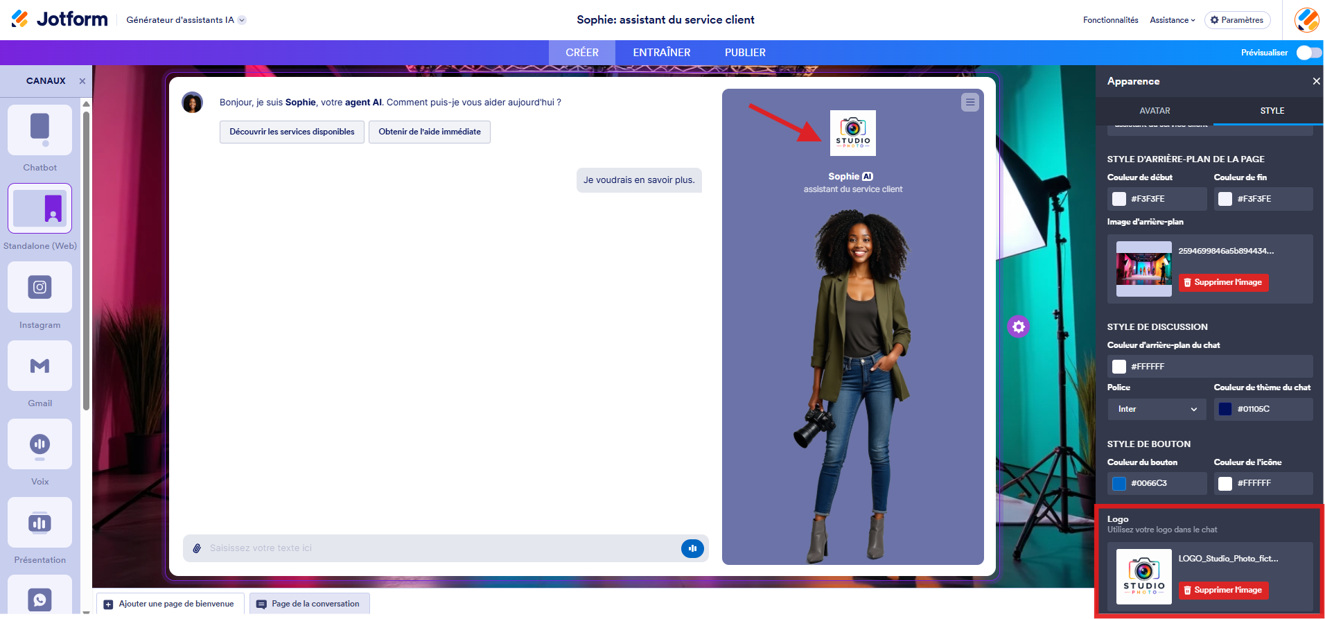Toggle the Prévisualiser switch
Viewport: 1325px width, 619px height.
coord(1308,53)
